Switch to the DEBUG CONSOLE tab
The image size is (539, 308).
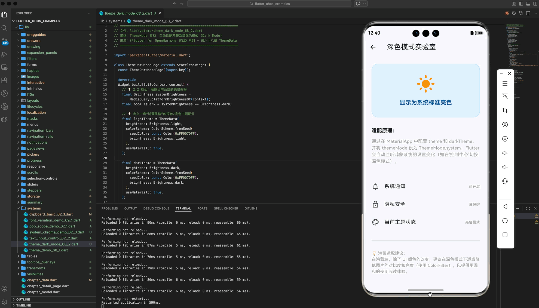click(x=156, y=208)
